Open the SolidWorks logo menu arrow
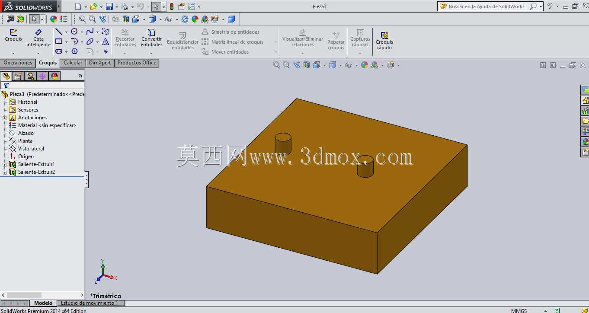This screenshot has height=313, width=589. (x=59, y=6)
